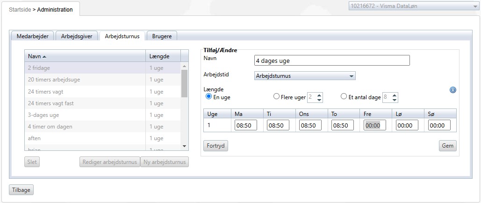This screenshot has width=481, height=203.
Task: Switch to the Medarbejder tab
Action: click(32, 36)
